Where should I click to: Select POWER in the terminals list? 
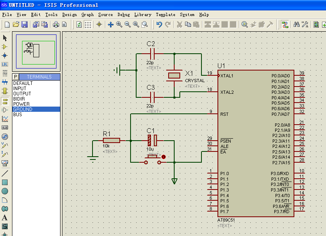(21, 104)
